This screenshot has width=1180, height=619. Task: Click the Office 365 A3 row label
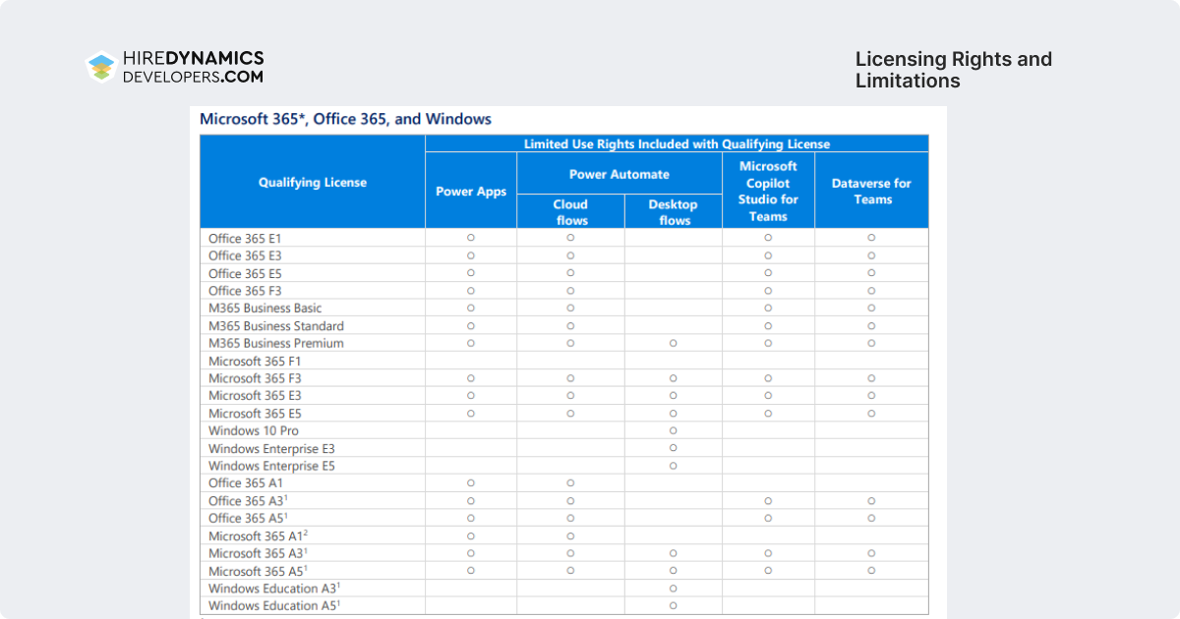coord(248,501)
